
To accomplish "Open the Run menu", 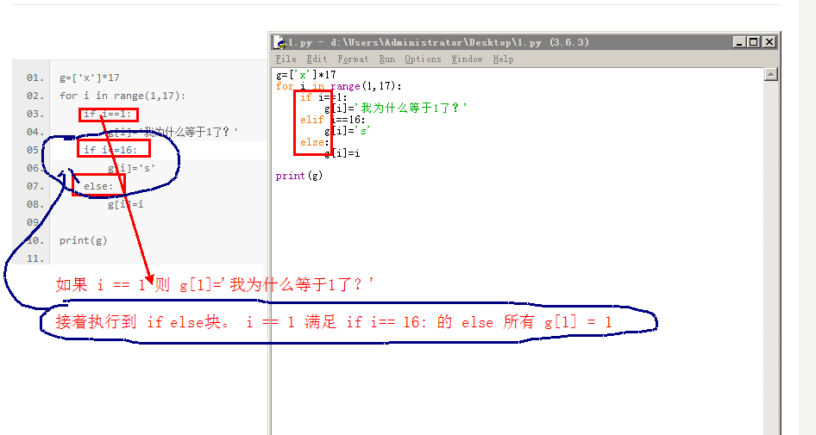I will (x=387, y=59).
